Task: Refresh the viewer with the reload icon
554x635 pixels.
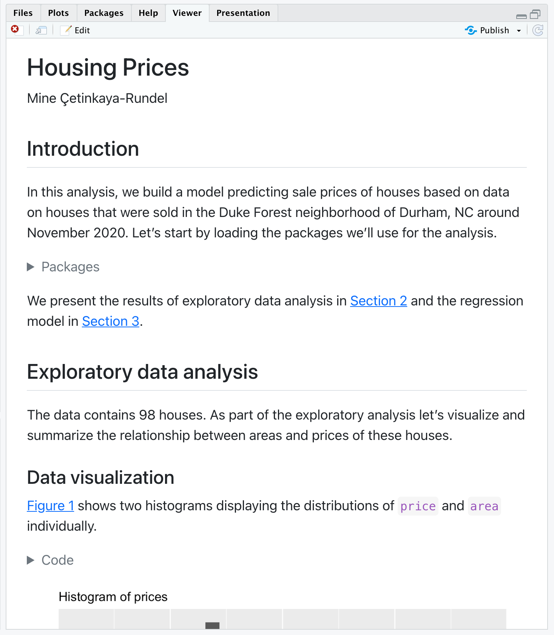Action: (x=538, y=30)
